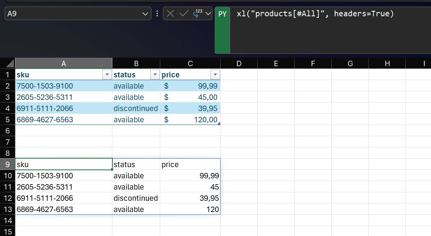Open the Name Box dropdown arrow

146,14
